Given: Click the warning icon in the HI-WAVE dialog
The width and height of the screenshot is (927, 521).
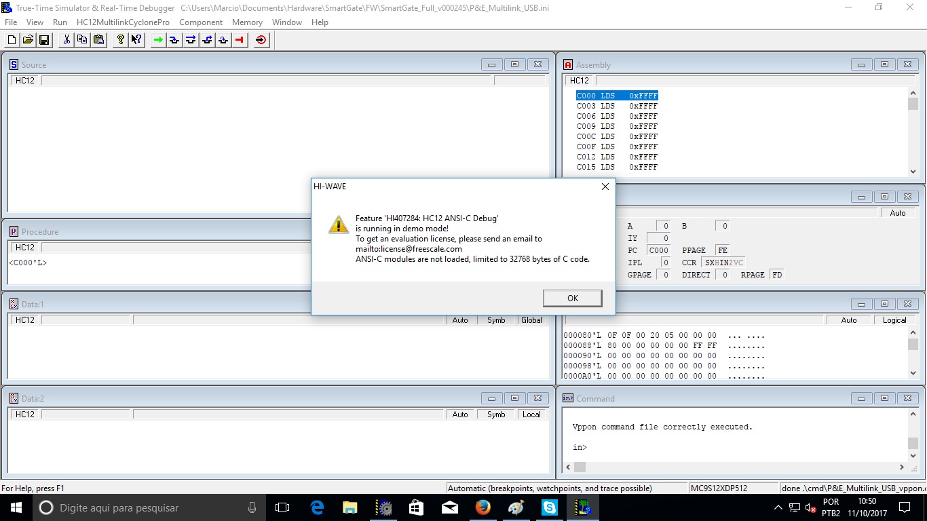Looking at the screenshot, I should (x=339, y=225).
